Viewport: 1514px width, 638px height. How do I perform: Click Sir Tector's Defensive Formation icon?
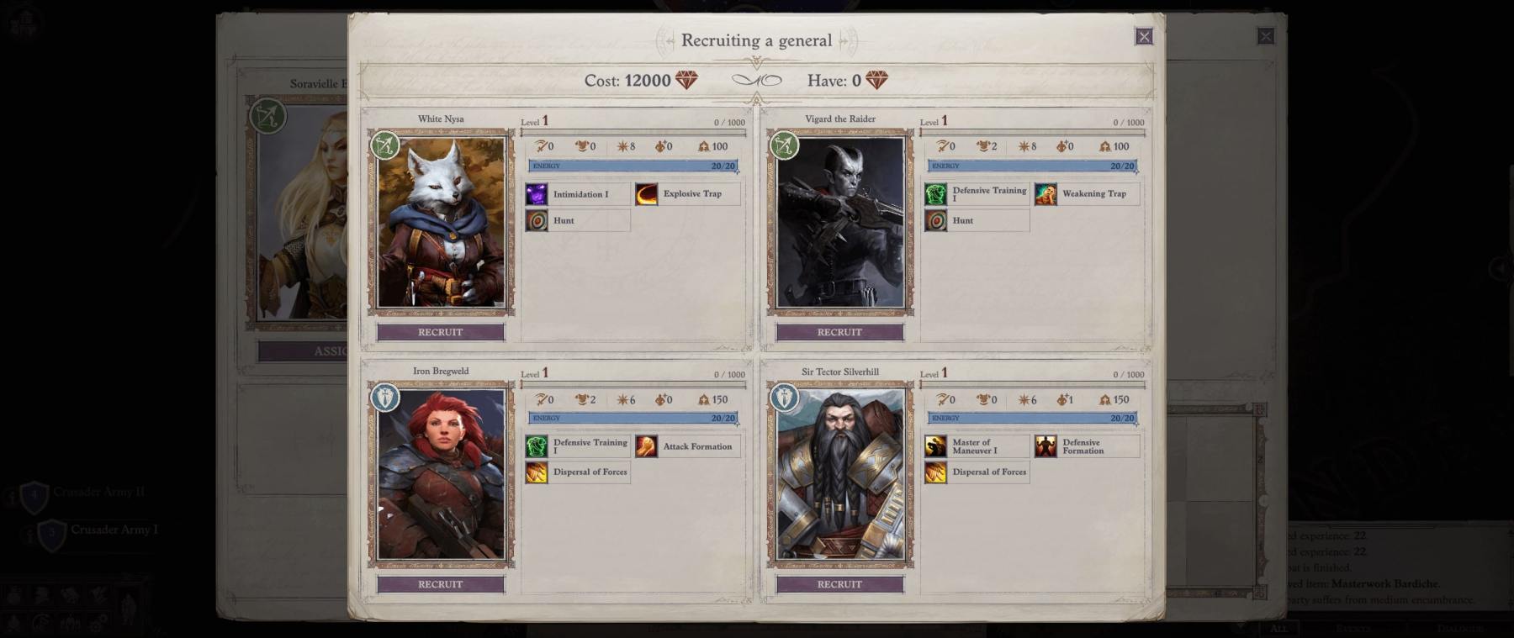(1046, 446)
